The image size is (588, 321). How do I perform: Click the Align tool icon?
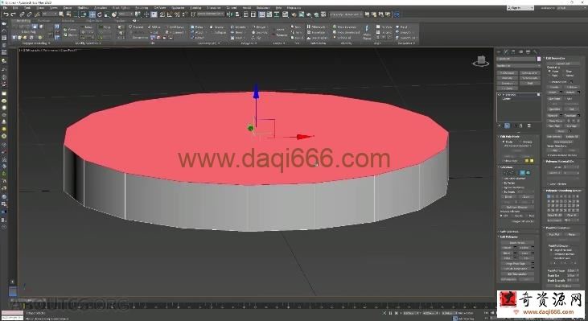[x=237, y=14]
